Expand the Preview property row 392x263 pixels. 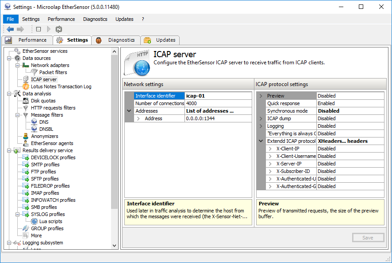(x=261, y=96)
